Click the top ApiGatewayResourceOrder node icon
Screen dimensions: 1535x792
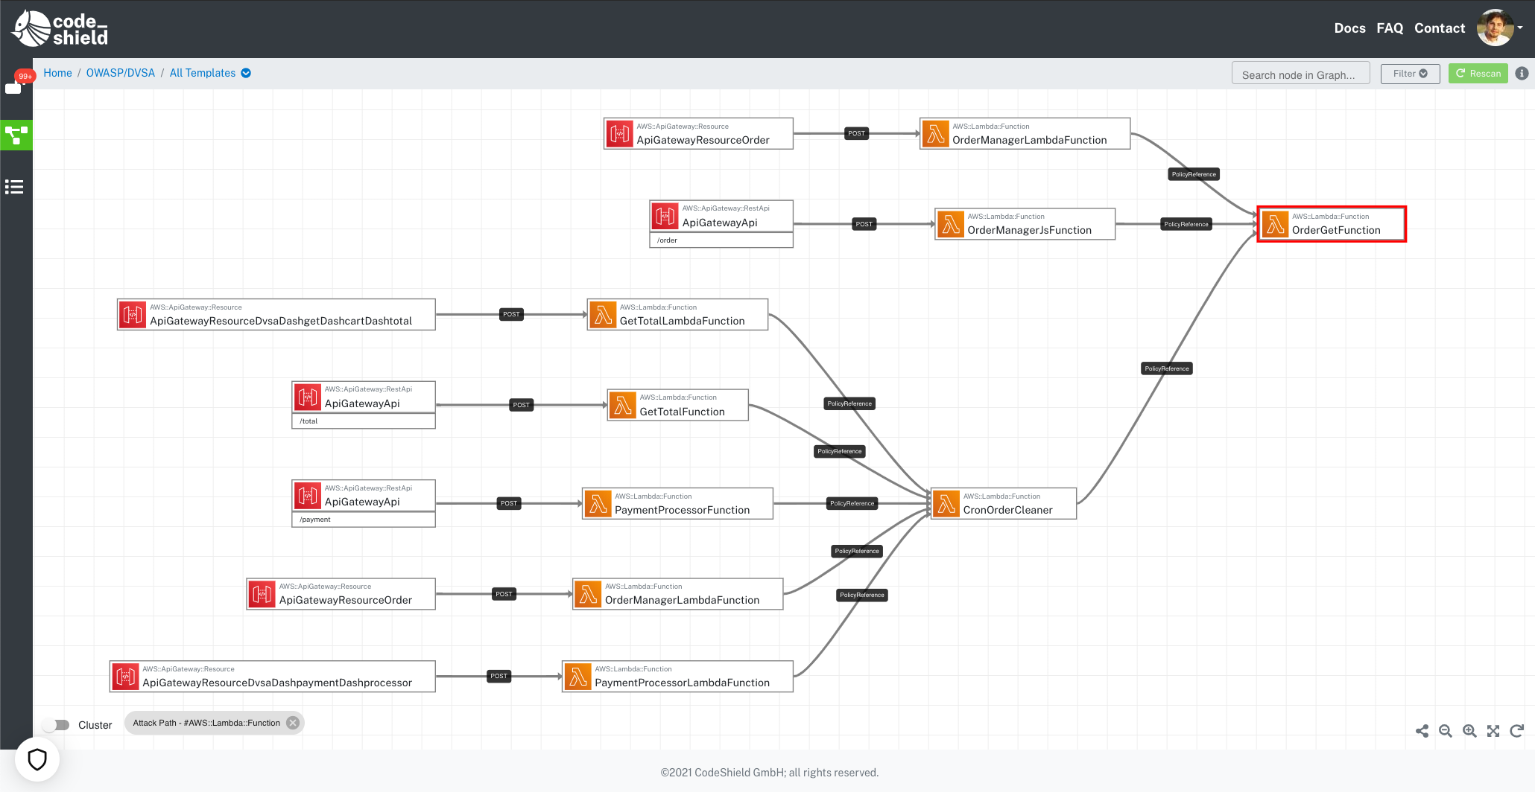620,134
